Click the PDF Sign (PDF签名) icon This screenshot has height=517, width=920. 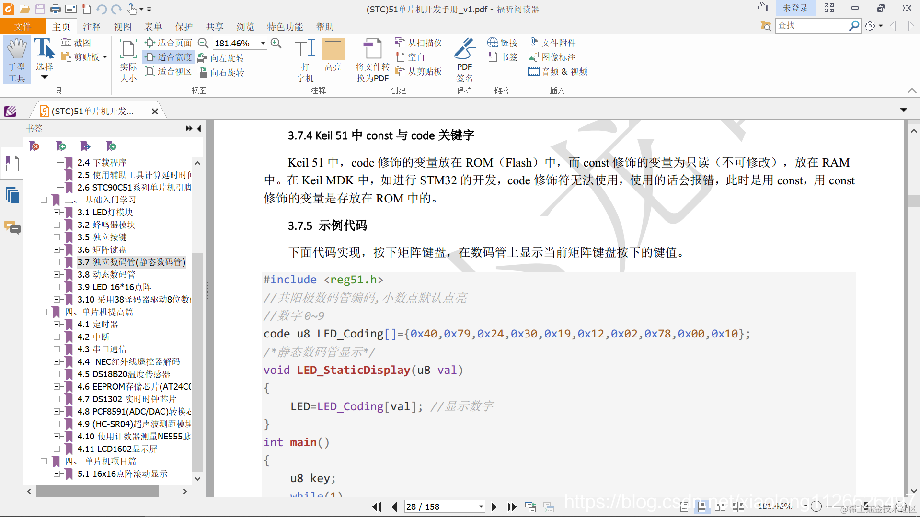tap(464, 50)
